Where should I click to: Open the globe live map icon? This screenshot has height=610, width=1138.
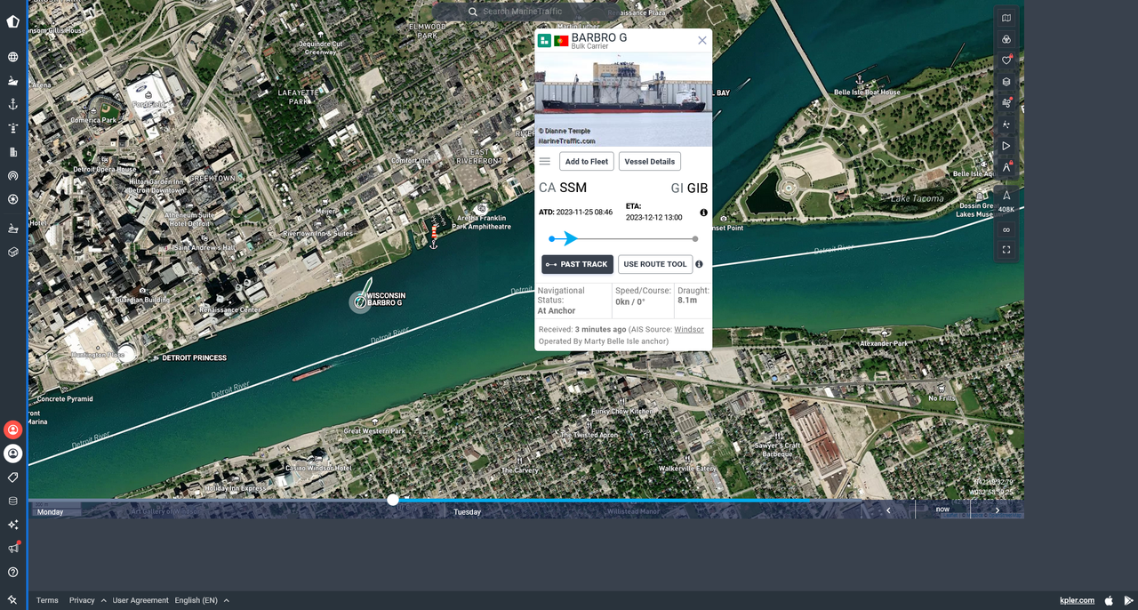(x=13, y=57)
